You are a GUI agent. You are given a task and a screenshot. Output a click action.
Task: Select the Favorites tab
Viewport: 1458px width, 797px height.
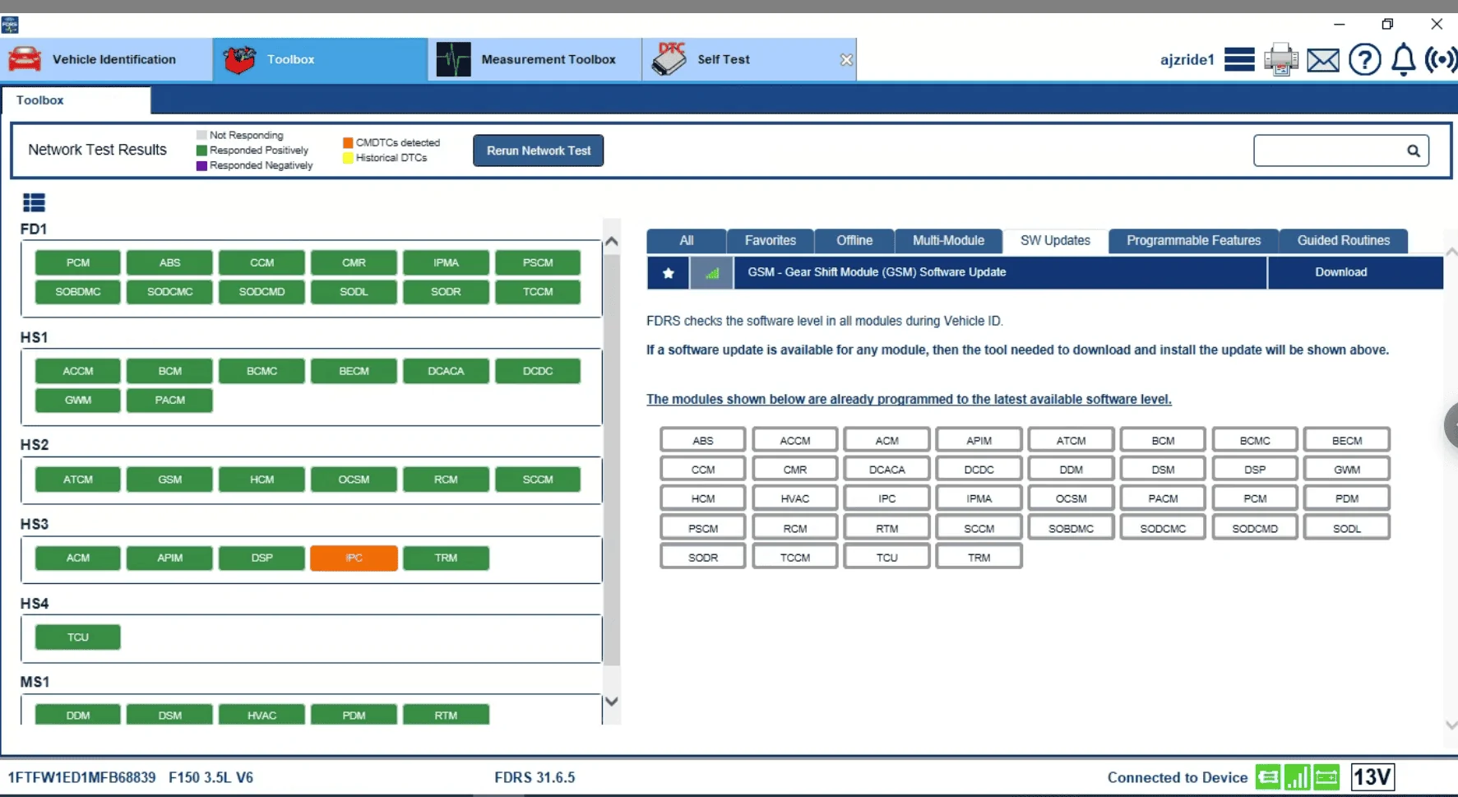(771, 241)
